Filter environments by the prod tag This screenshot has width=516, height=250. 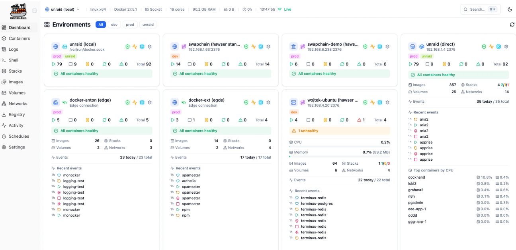(x=130, y=25)
